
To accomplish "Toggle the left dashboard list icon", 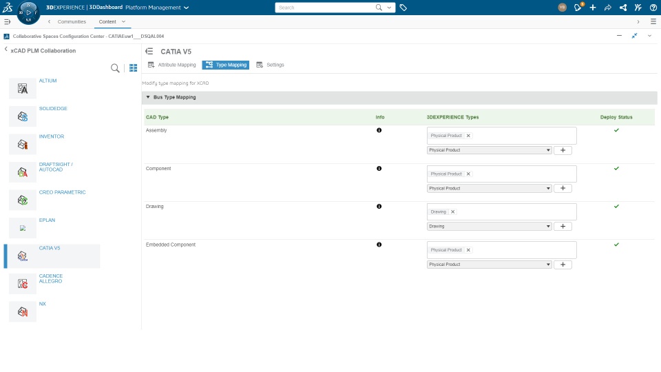I will [7, 21].
